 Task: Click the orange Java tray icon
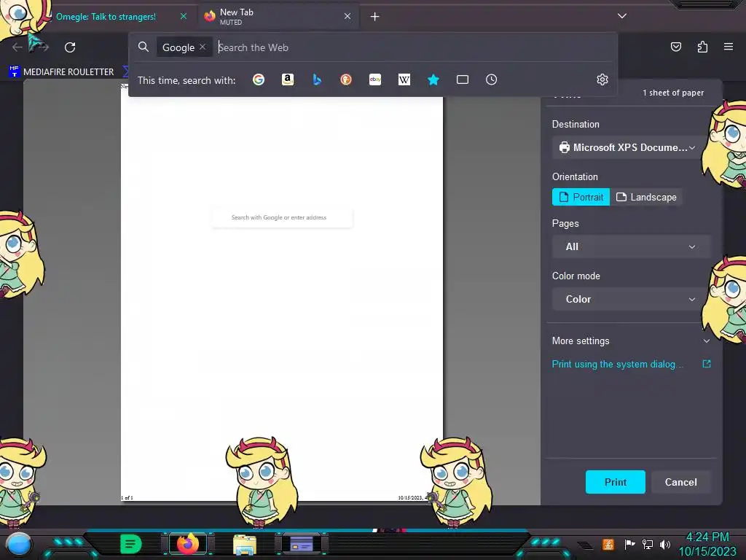pyautogui.click(x=608, y=544)
